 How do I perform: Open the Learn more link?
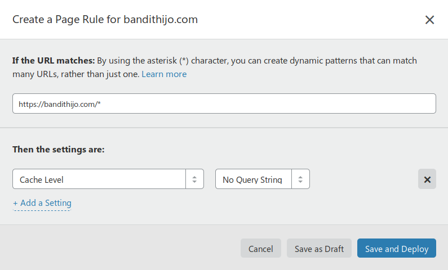[164, 74]
